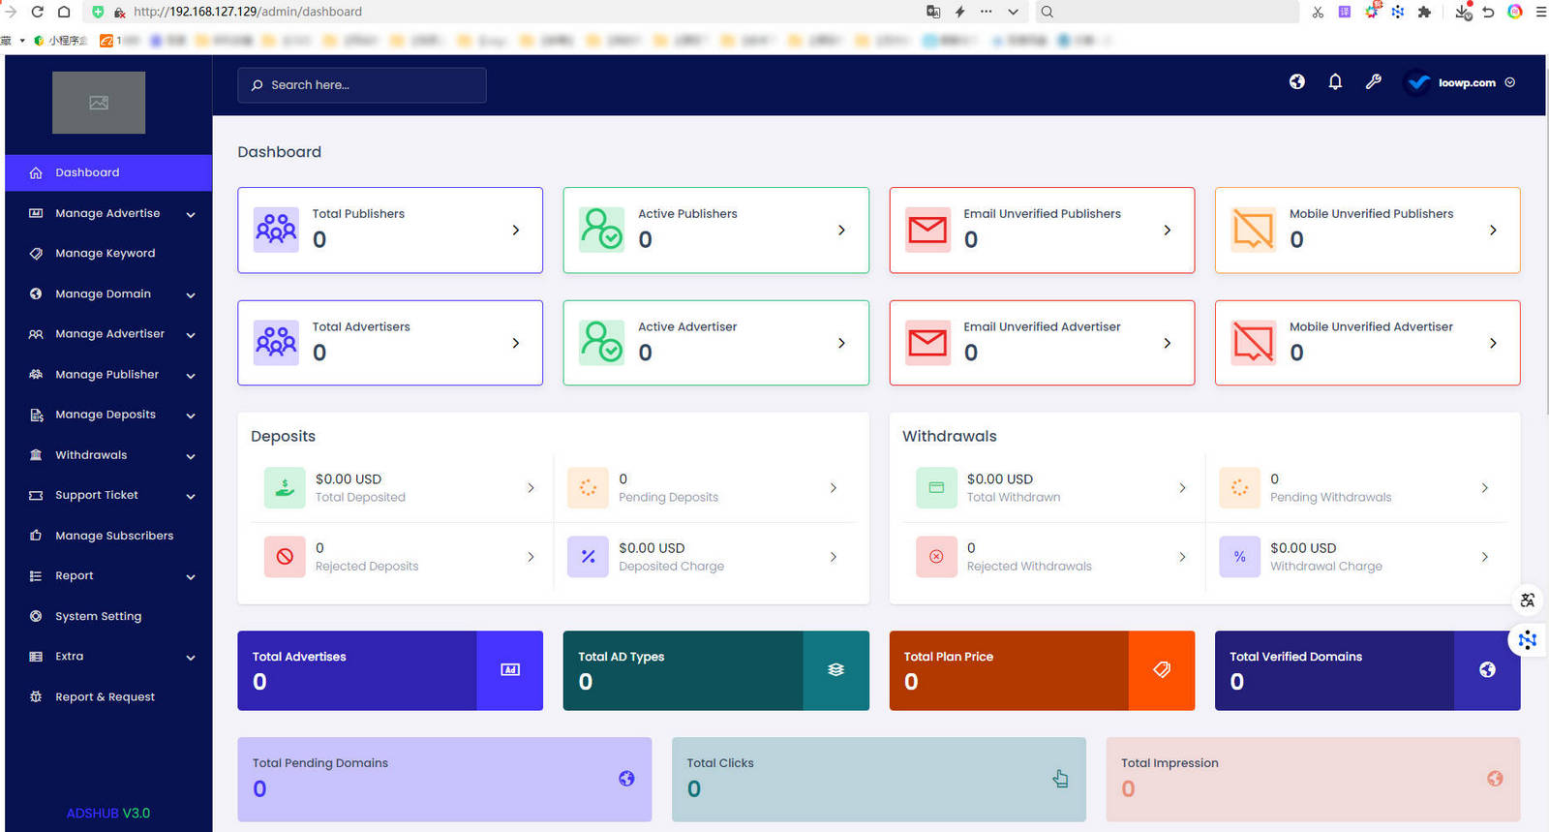
Task: Go to Dashboard in sidebar
Action: click(x=108, y=172)
